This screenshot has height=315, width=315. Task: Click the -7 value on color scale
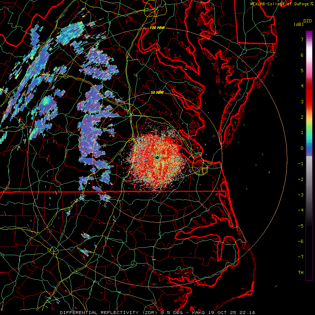(x=301, y=257)
